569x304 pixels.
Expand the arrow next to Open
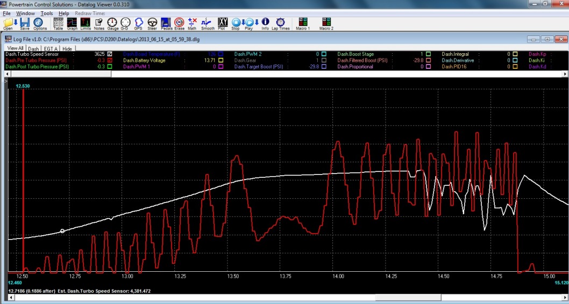coord(16,23)
